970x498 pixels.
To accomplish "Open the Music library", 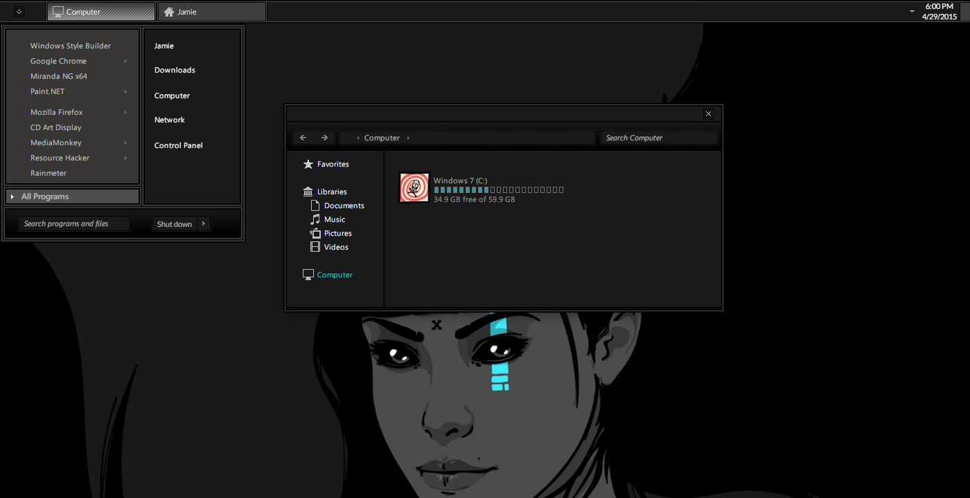I will [x=335, y=219].
